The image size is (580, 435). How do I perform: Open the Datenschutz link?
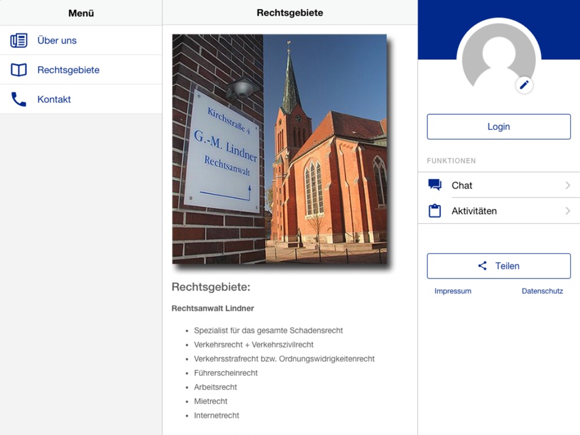(x=542, y=291)
